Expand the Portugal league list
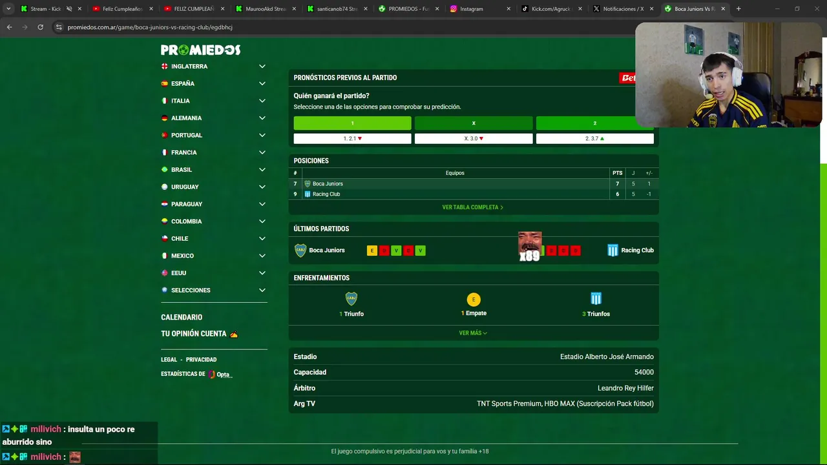This screenshot has width=827, height=465. (262, 135)
